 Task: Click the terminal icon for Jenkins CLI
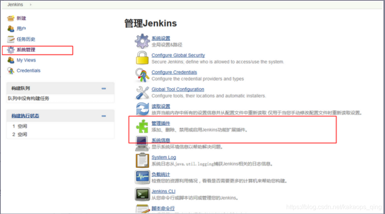[x=143, y=194]
